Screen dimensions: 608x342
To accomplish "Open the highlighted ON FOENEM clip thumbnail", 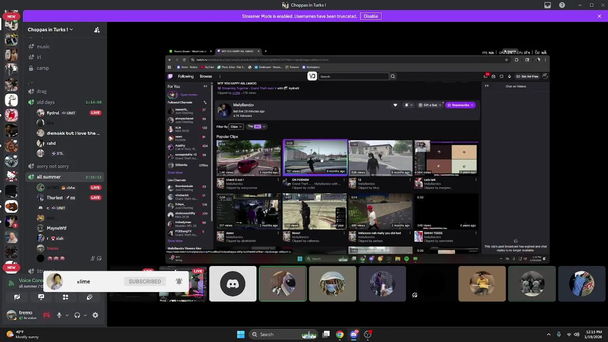I will [315, 157].
